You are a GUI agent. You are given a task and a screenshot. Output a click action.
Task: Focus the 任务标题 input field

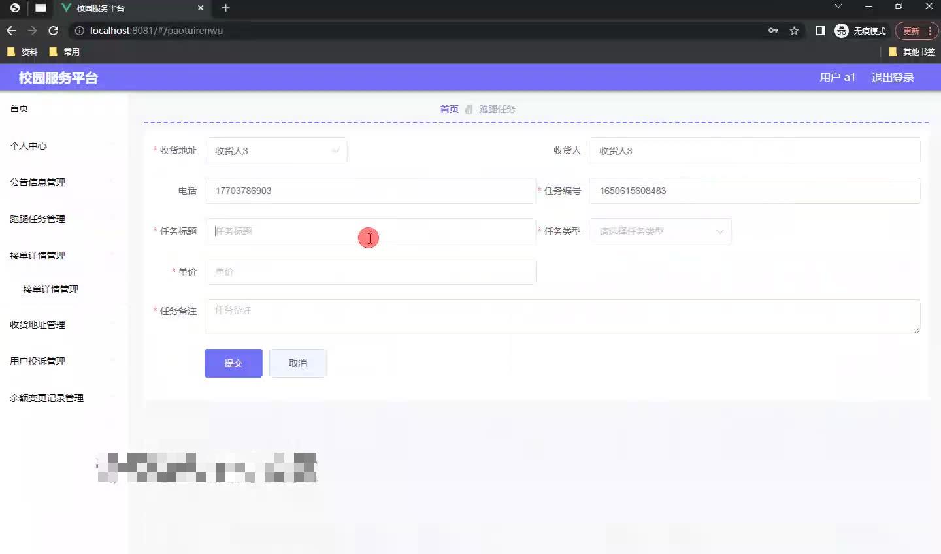(370, 231)
